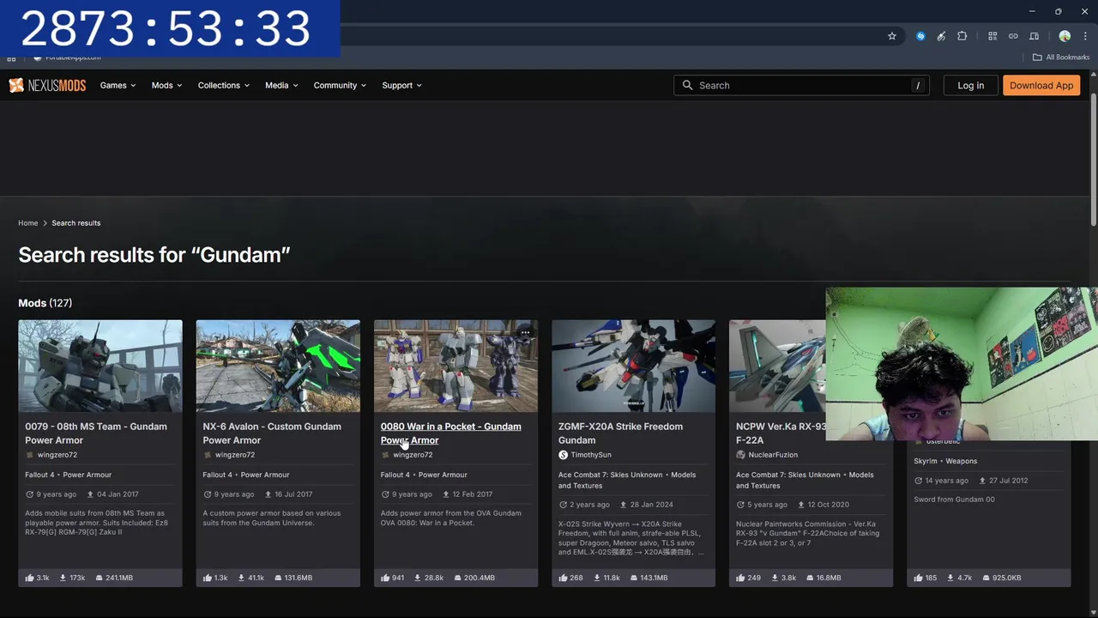The image size is (1098, 618).
Task: Click '04 Jan 2017' upload date
Action: (118, 494)
